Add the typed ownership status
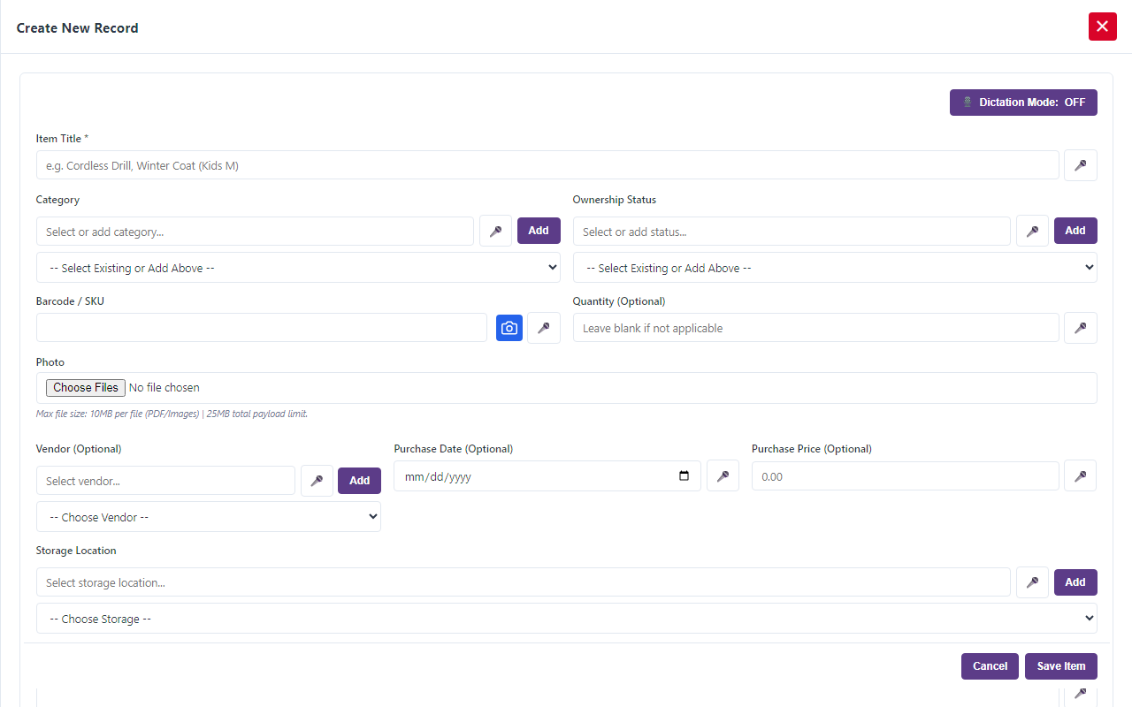The width and height of the screenshot is (1132, 707). click(1075, 231)
